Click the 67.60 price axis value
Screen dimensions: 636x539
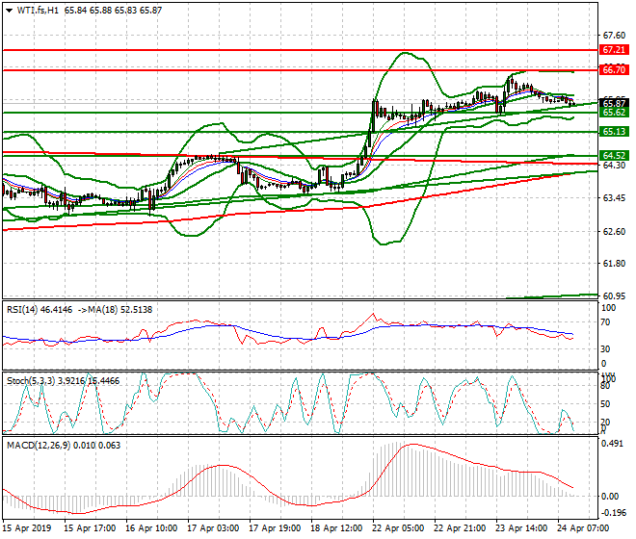614,36
